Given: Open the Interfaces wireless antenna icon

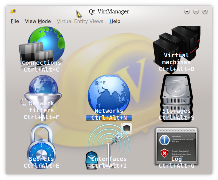Looking at the screenshot, I should pos(109,146).
